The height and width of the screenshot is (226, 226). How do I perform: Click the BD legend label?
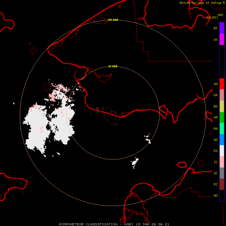click(x=215, y=106)
